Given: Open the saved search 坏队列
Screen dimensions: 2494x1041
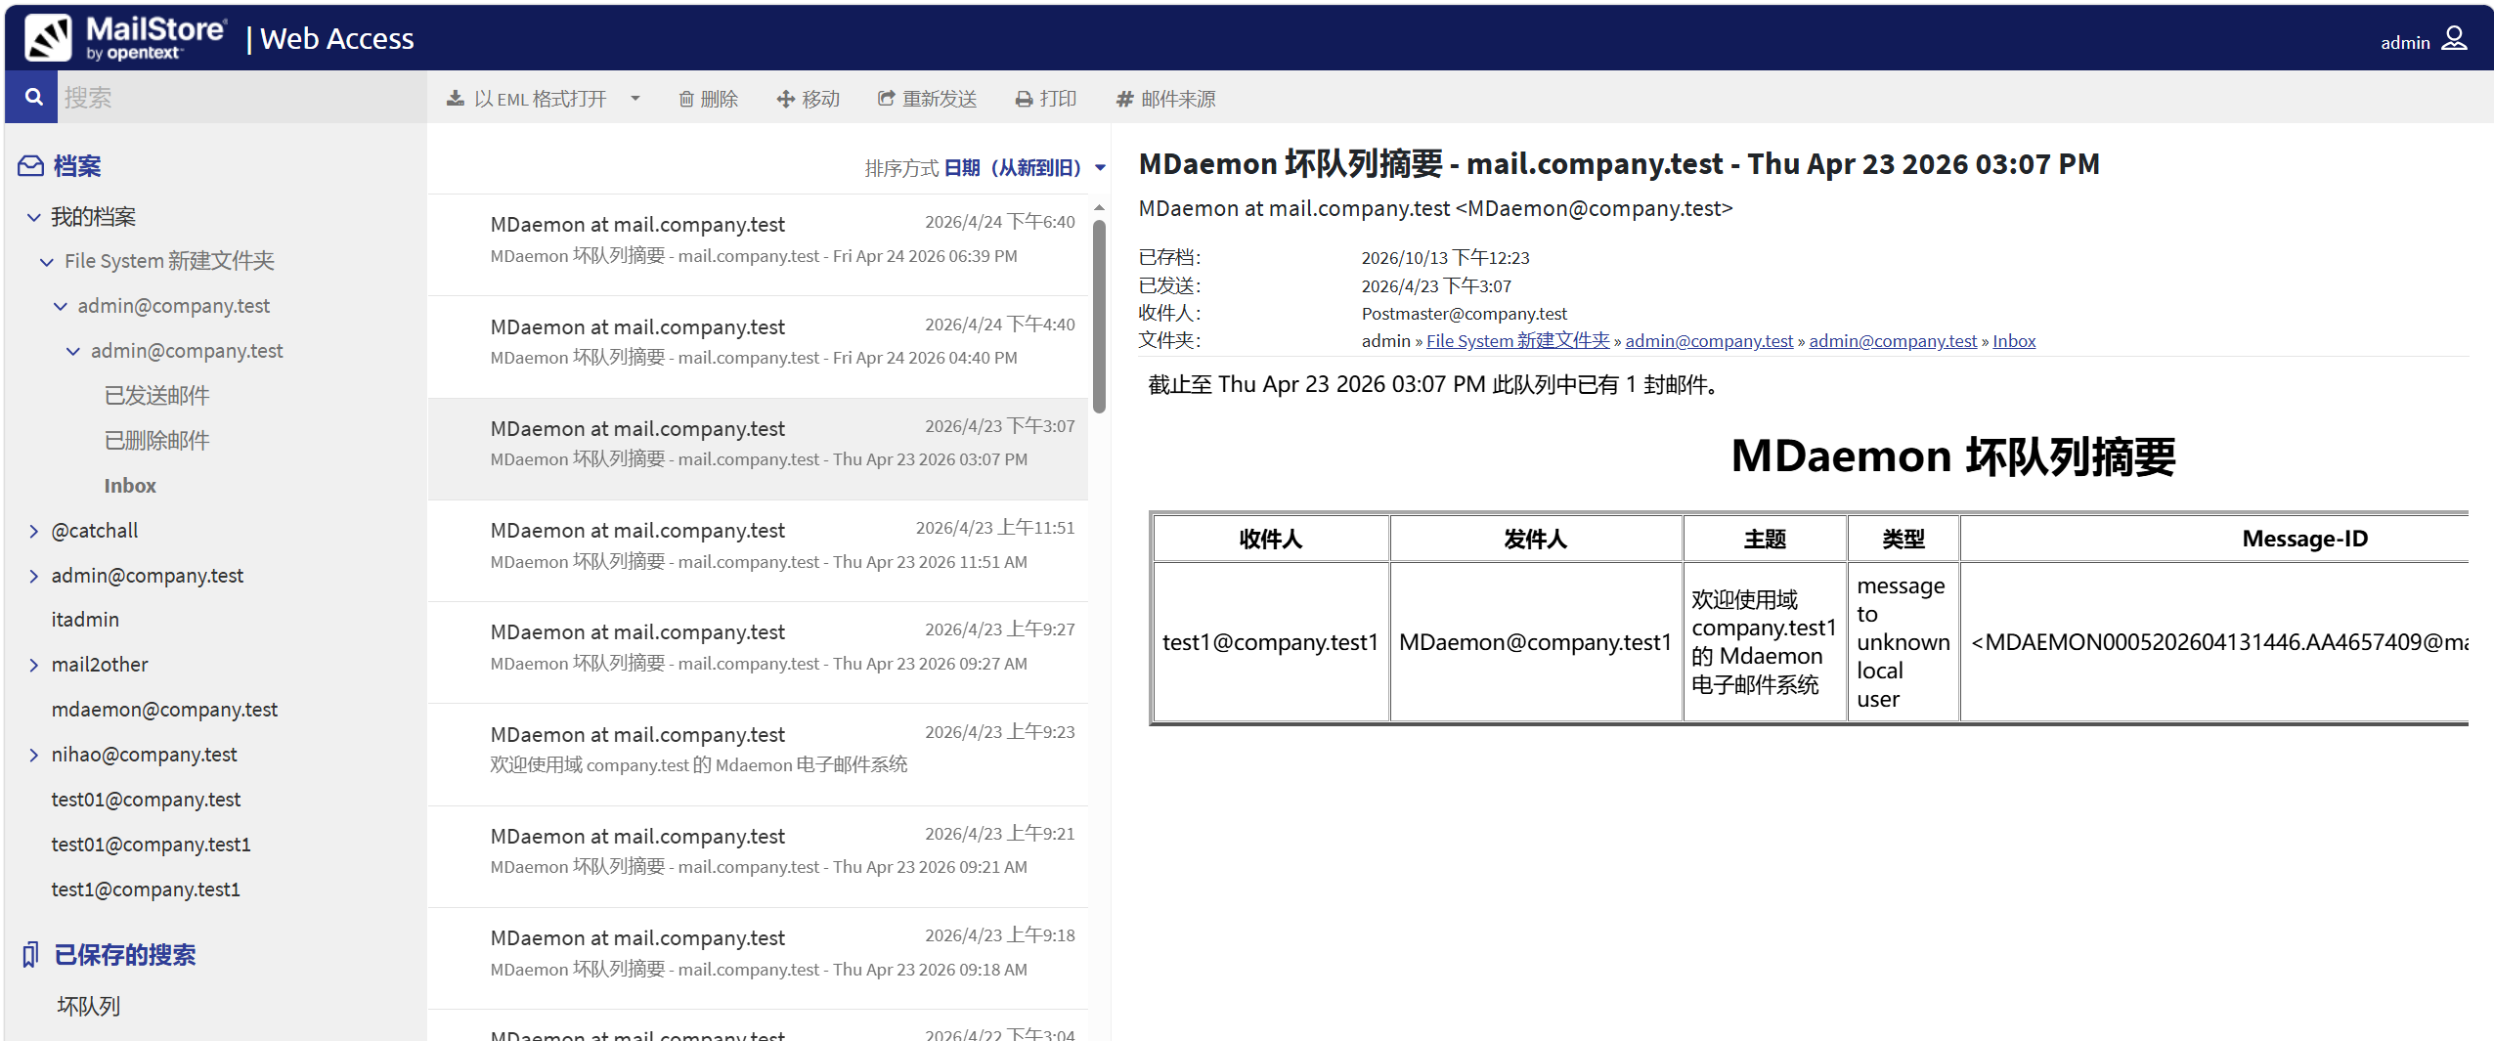Looking at the screenshot, I should (x=88, y=1006).
